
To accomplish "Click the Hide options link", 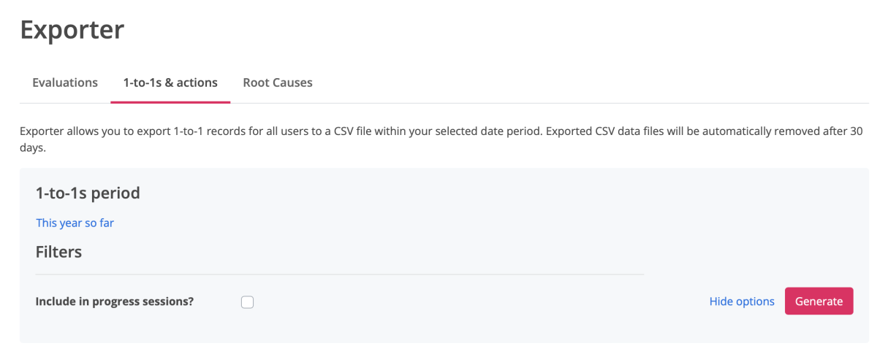I will (742, 301).
